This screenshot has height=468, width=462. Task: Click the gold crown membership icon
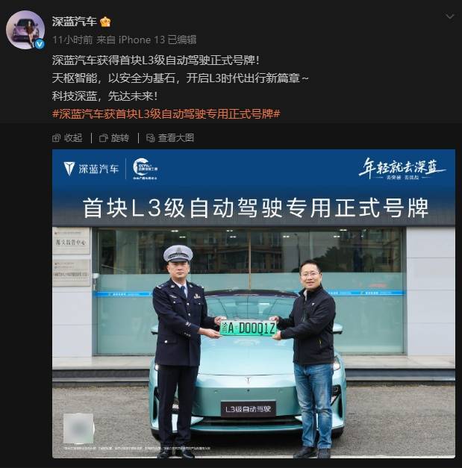(x=105, y=22)
